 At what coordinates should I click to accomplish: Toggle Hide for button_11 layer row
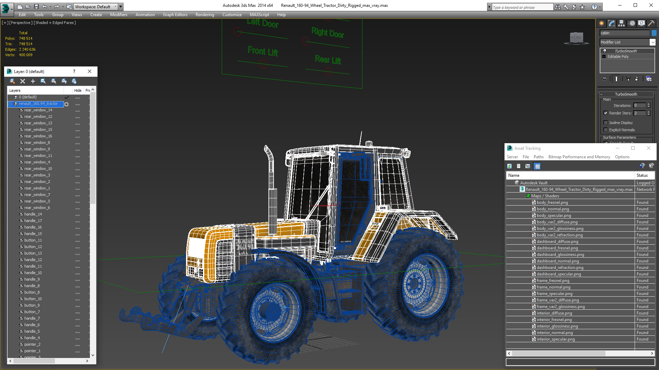tap(78, 241)
